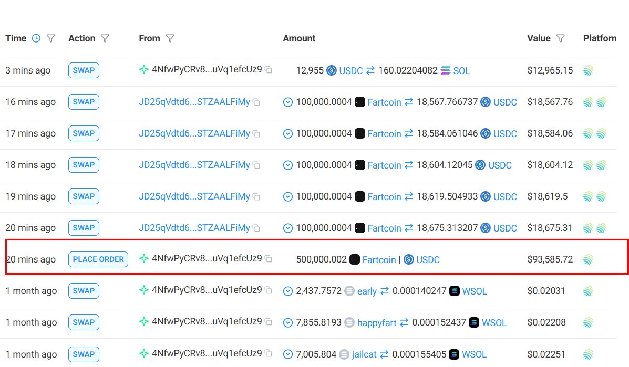Expand the early token swap details

coord(287,291)
